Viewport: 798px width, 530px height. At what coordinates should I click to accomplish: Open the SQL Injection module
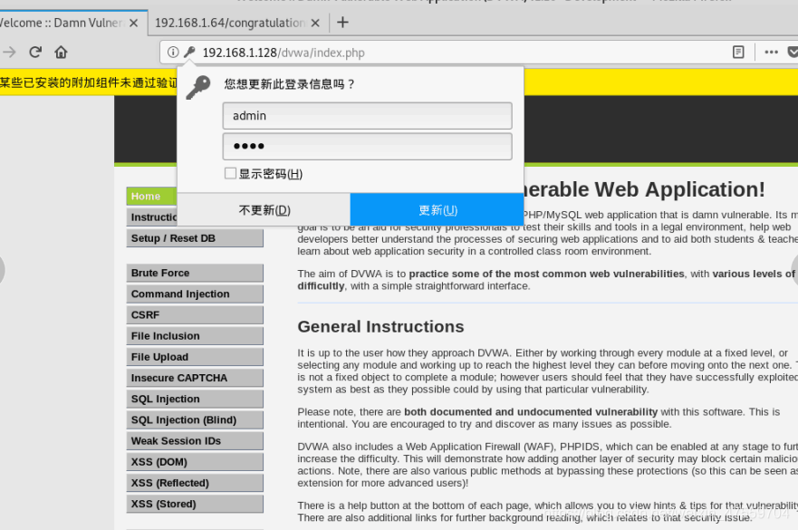pos(195,399)
